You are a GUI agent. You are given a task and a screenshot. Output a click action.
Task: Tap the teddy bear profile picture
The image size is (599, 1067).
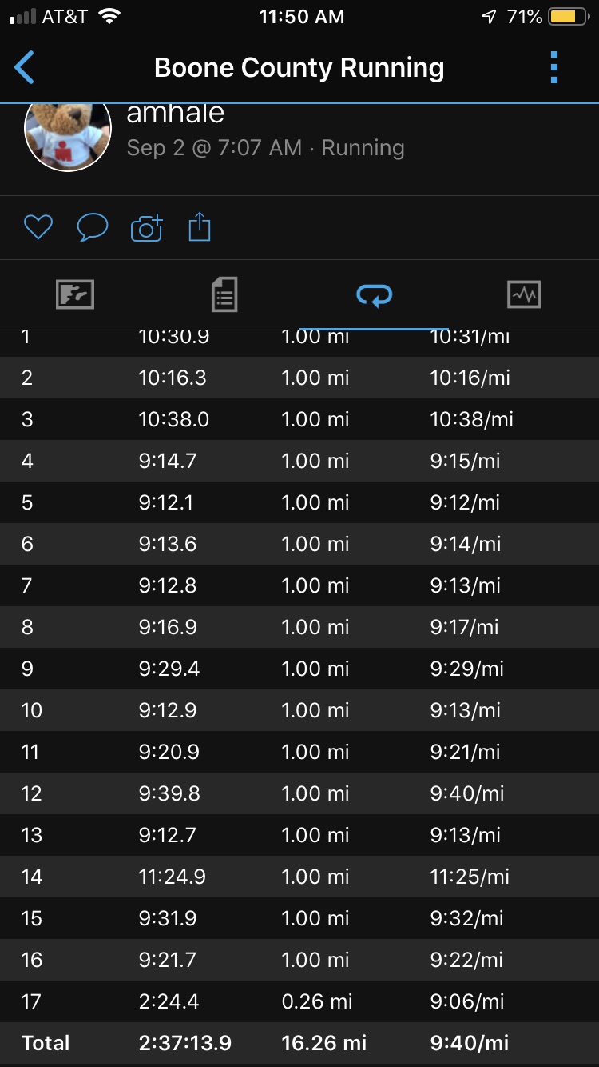click(x=68, y=132)
